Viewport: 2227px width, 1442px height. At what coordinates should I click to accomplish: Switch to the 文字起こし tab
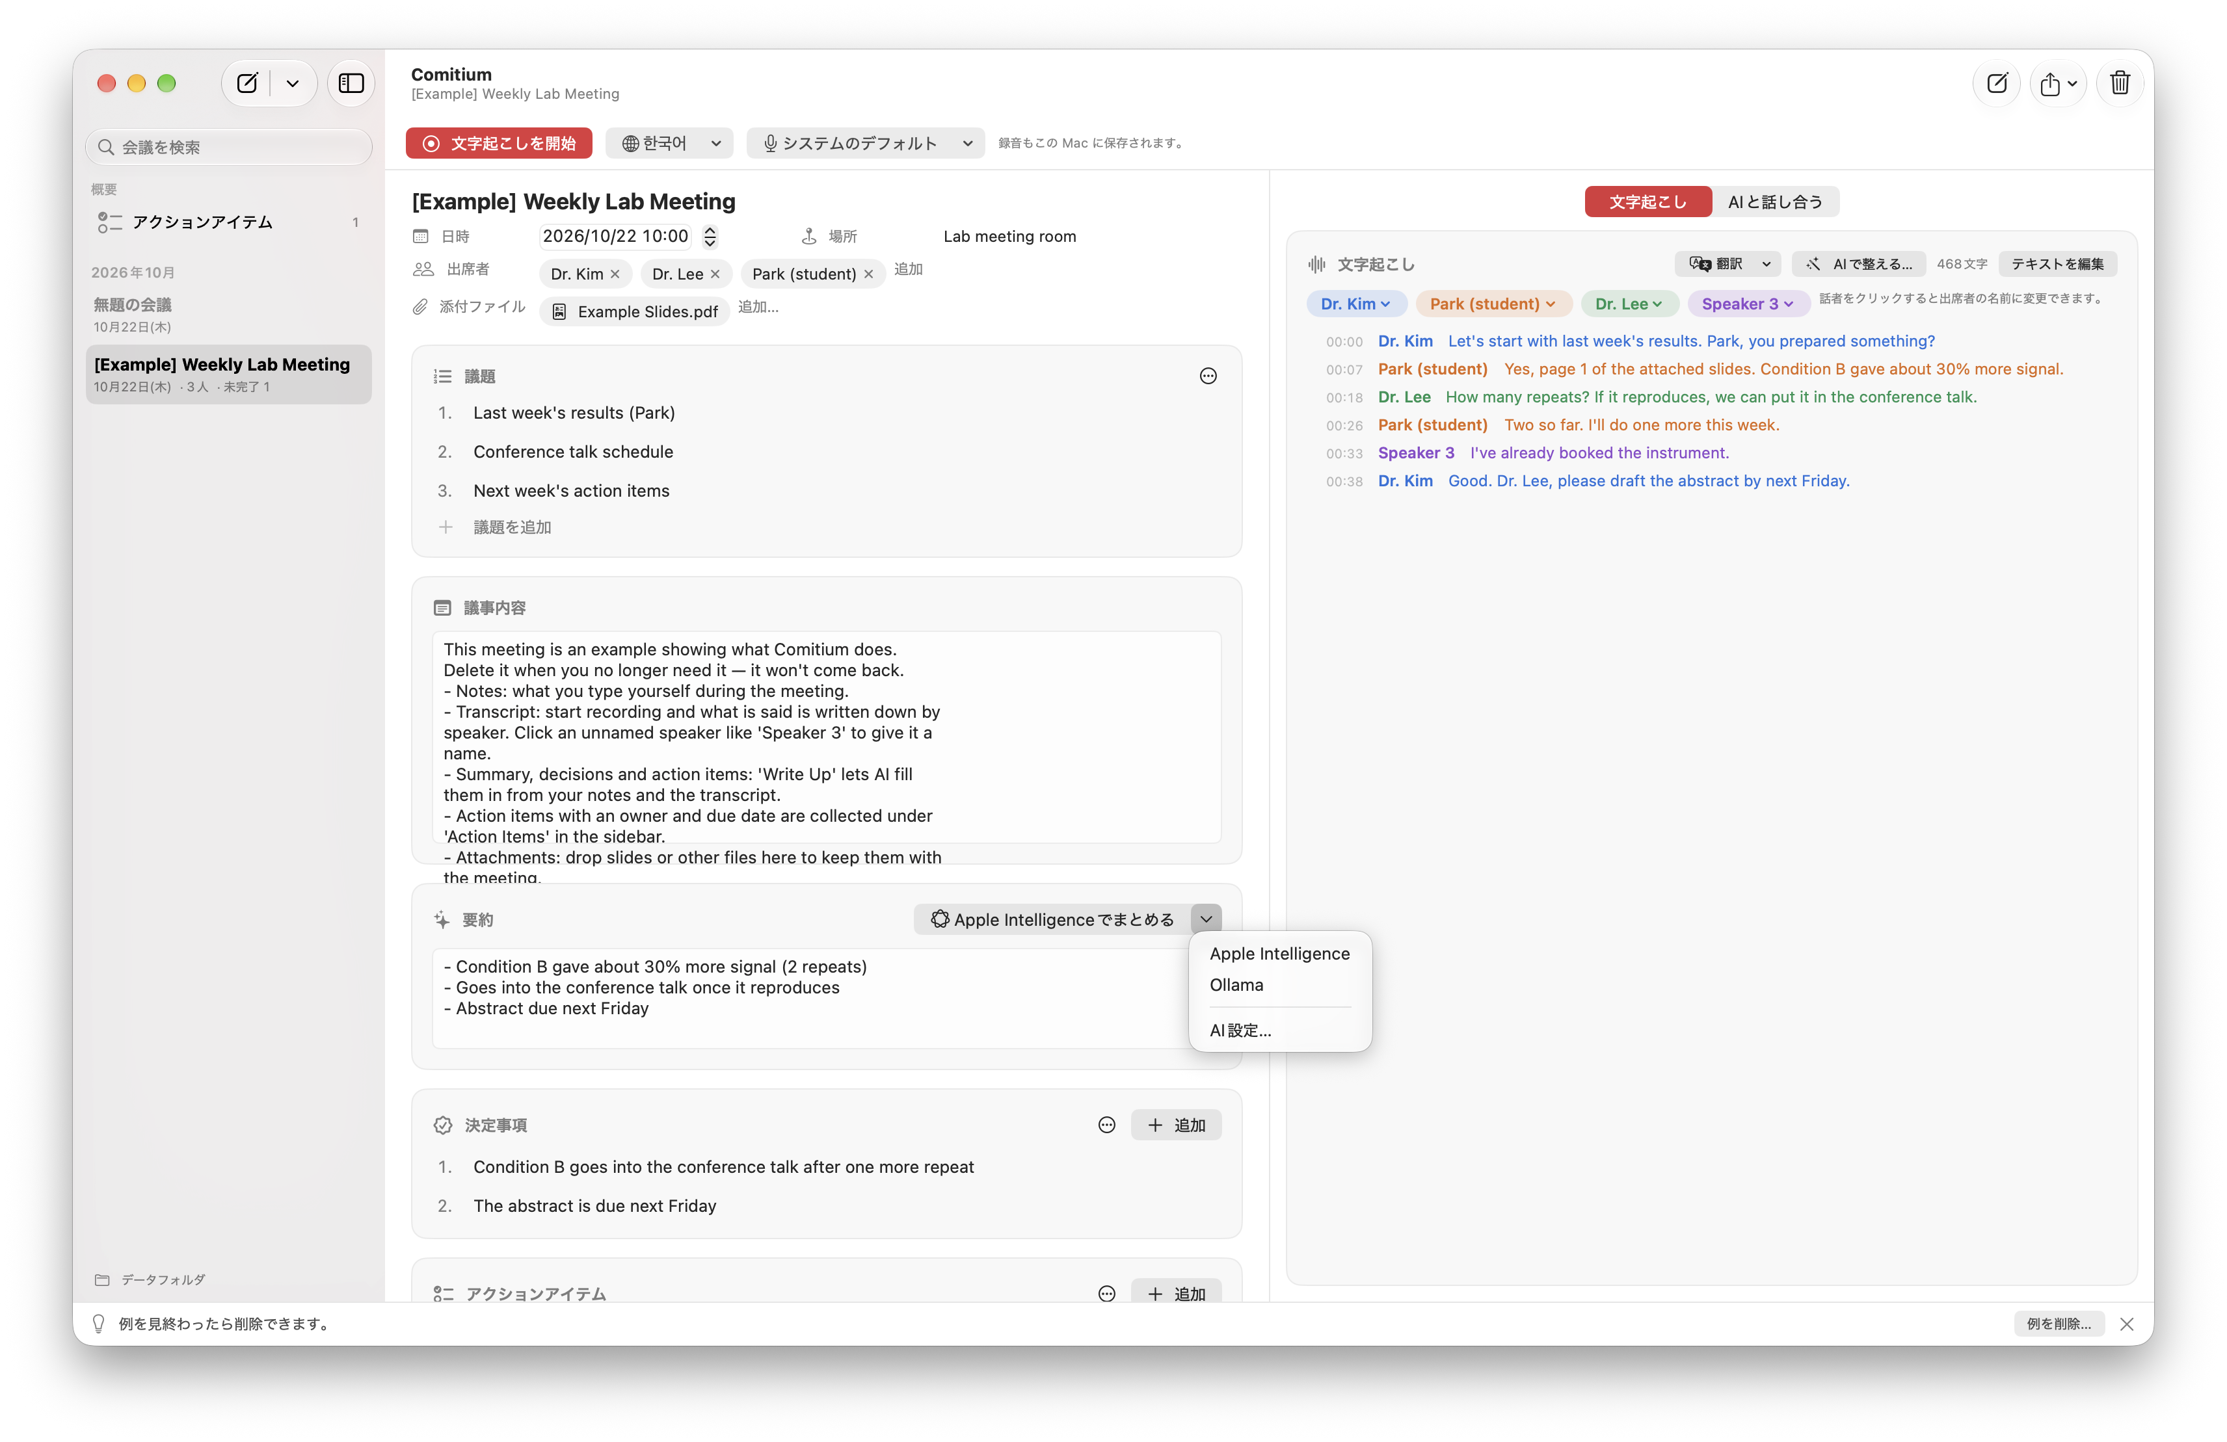click(1647, 202)
